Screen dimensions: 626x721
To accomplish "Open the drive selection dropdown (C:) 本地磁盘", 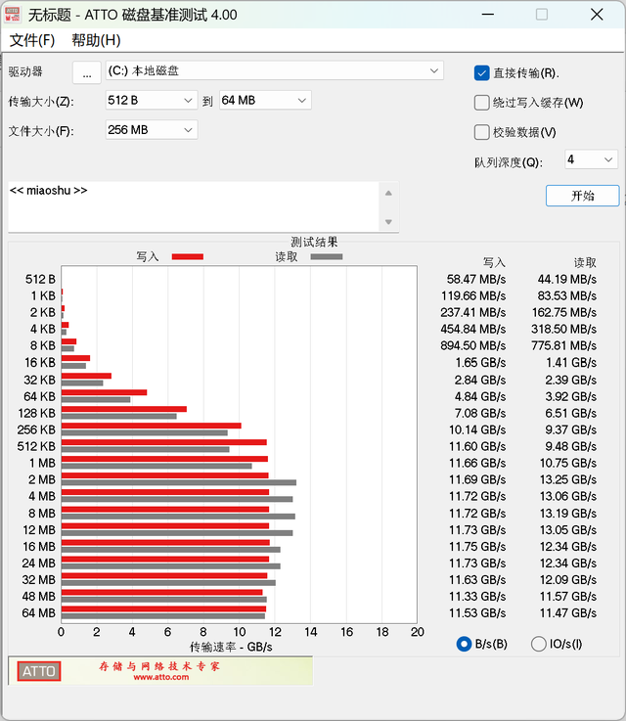I will click(x=275, y=70).
